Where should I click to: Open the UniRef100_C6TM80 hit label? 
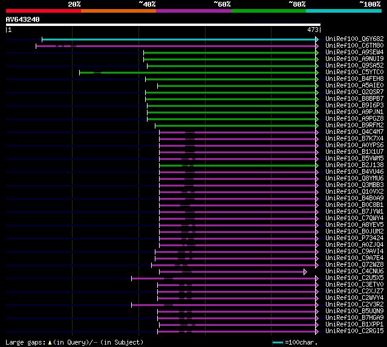354,45
